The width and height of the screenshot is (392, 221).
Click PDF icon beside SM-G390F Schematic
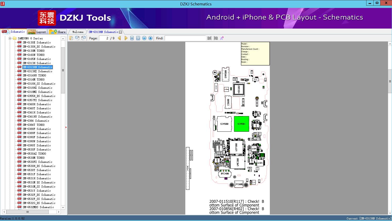[19, 137]
